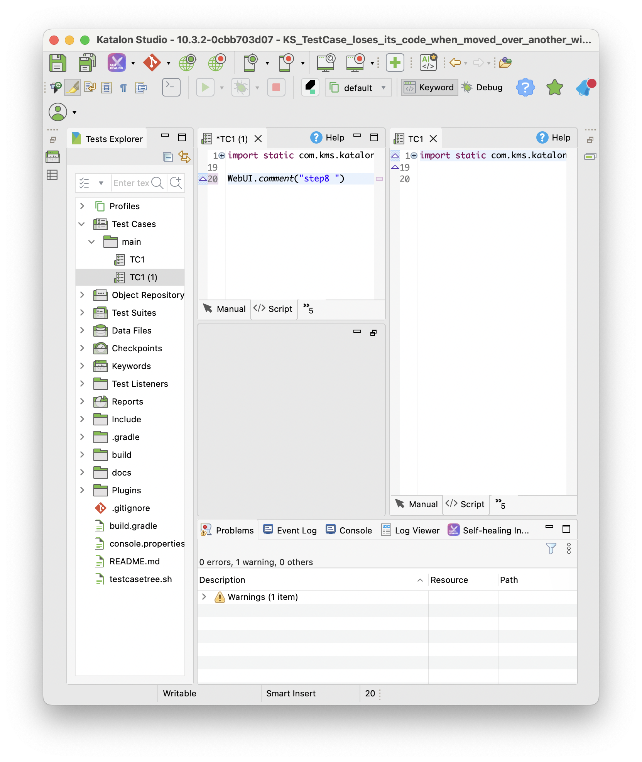Click the user account avatar icon
The height and width of the screenshot is (762, 642).
58,112
